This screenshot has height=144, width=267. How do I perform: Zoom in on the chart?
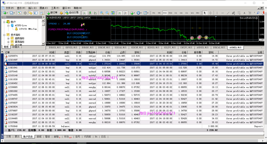tap(102, 13)
